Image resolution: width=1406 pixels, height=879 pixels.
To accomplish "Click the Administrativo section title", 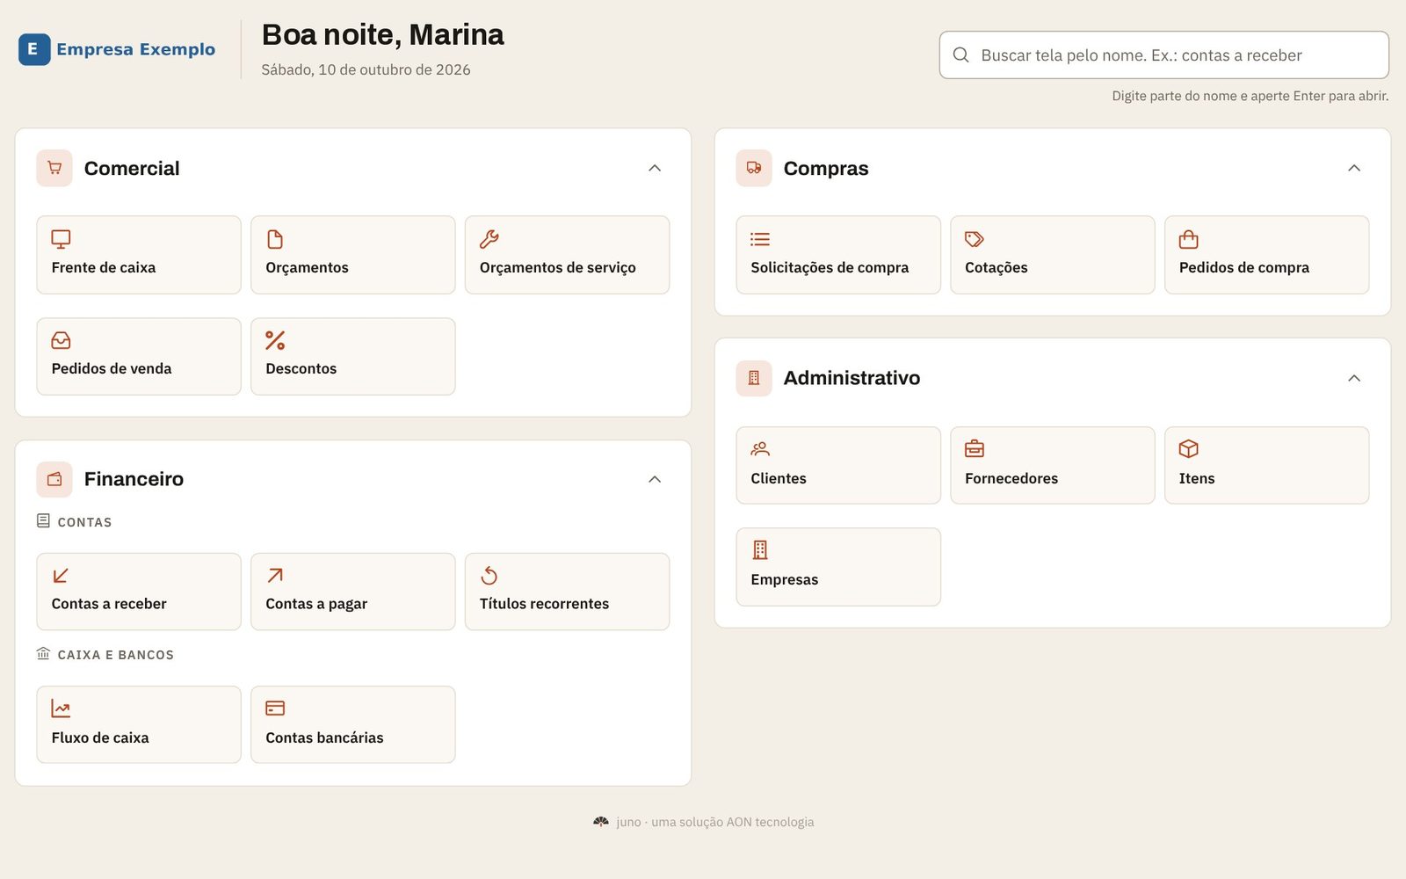I will (x=852, y=378).
